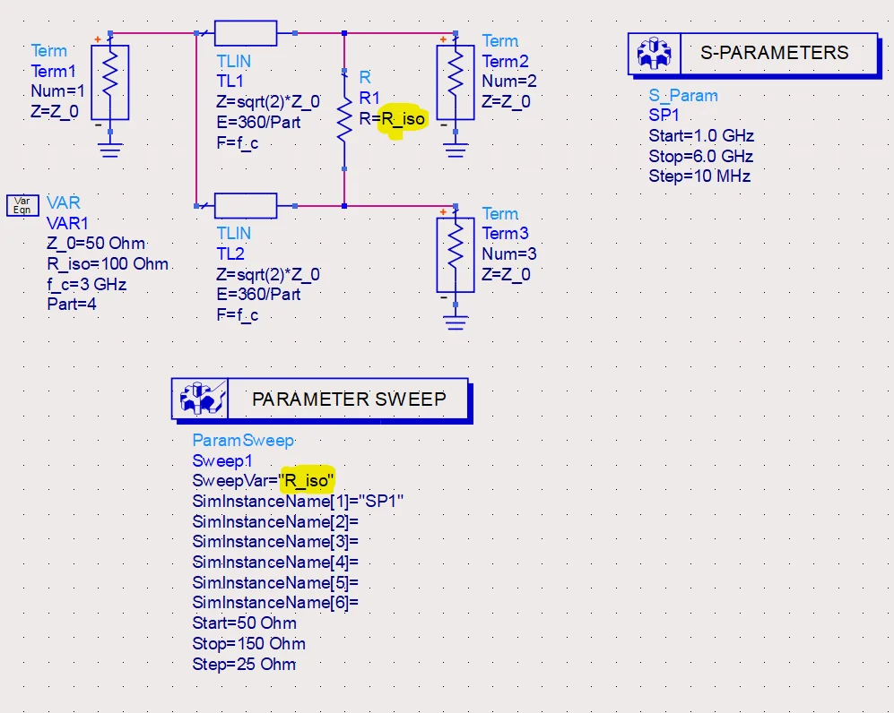Click the ground symbol under Term3
The height and width of the screenshot is (713, 894).
tap(455, 322)
